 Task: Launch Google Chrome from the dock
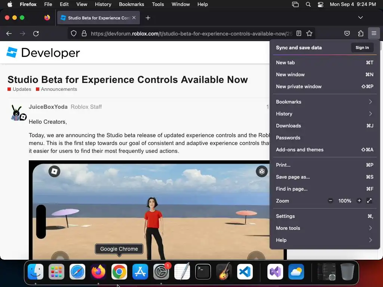coord(119,272)
